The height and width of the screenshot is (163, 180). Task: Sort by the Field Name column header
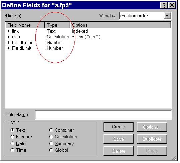25,25
